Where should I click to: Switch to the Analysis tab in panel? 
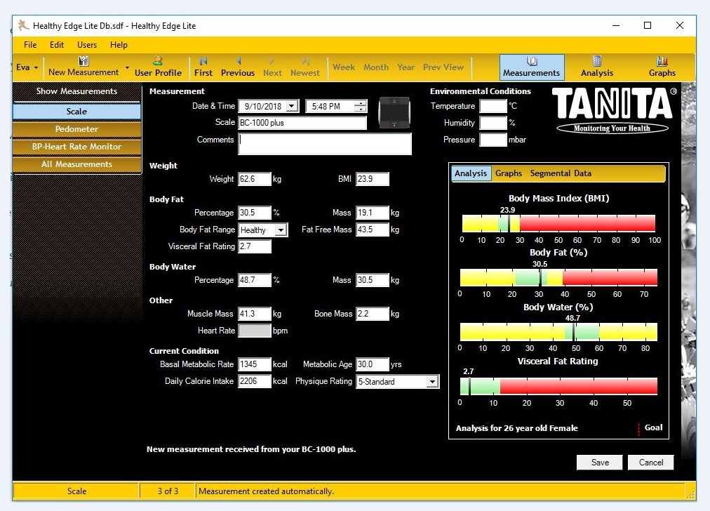(x=471, y=173)
